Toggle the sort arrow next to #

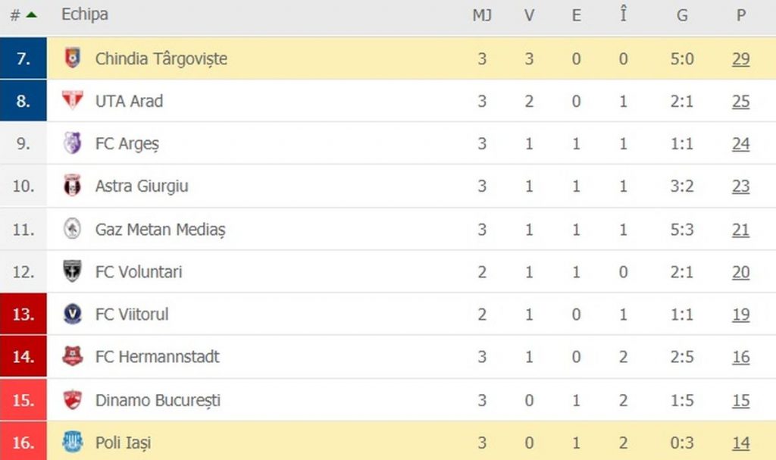(30, 14)
